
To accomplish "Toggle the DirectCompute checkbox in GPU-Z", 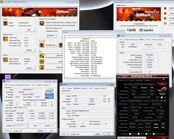I will [x=154, y=134].
